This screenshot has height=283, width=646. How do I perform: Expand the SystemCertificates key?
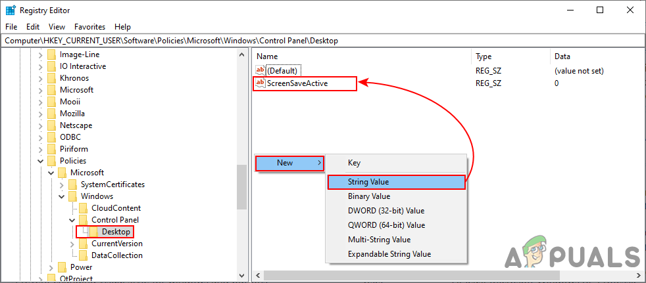62,185
